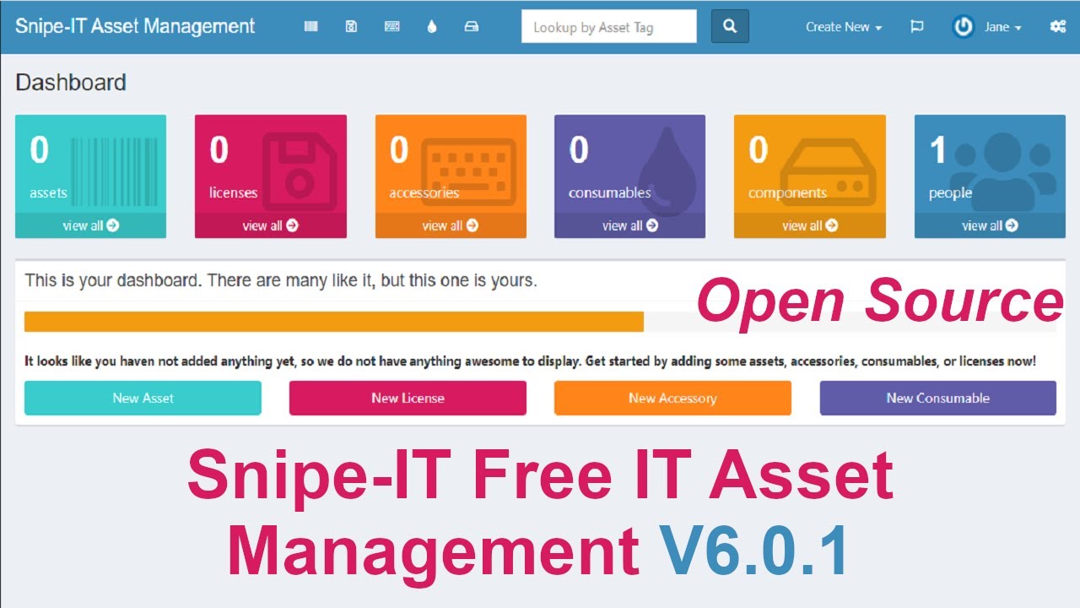Click the New Consumable button
The width and height of the screenshot is (1080, 608).
pos(937,398)
